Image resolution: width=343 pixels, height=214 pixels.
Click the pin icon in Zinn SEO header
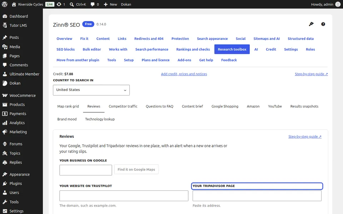[x=311, y=24]
